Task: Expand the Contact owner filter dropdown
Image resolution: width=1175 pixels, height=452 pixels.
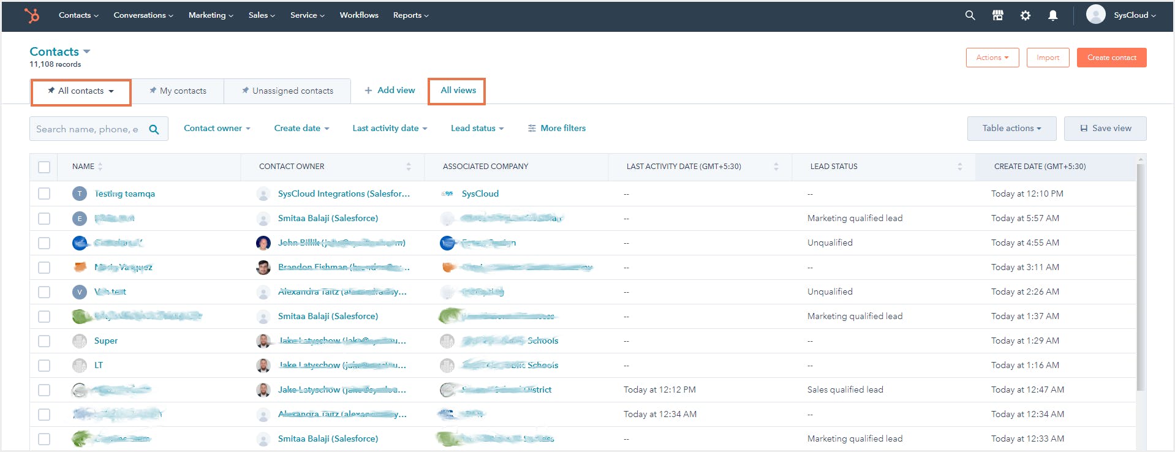Action: 217,129
